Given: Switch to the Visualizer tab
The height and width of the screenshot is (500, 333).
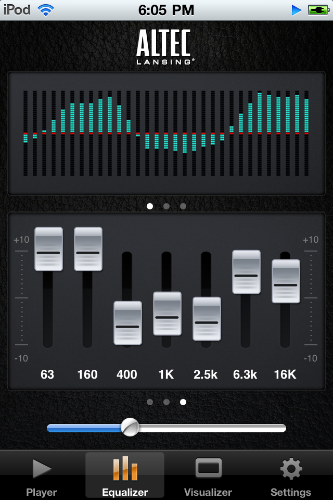Looking at the screenshot, I should 208,476.
